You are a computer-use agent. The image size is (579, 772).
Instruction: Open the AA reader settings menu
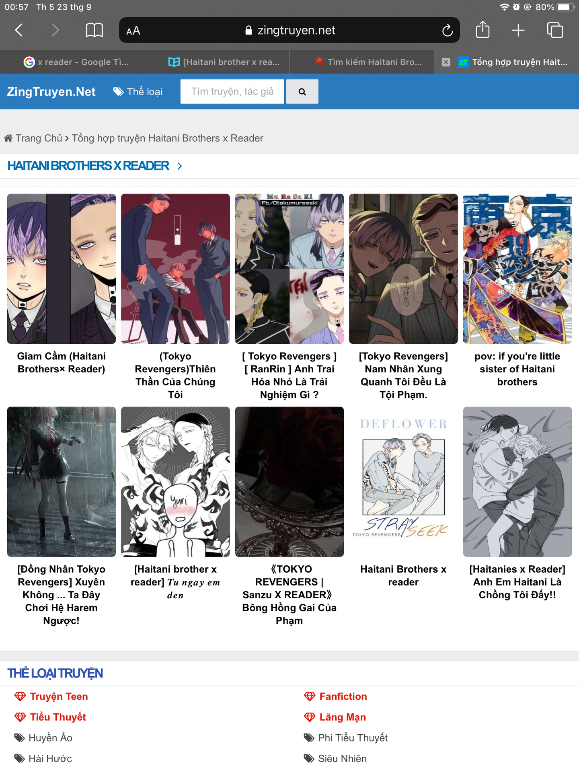(x=133, y=31)
